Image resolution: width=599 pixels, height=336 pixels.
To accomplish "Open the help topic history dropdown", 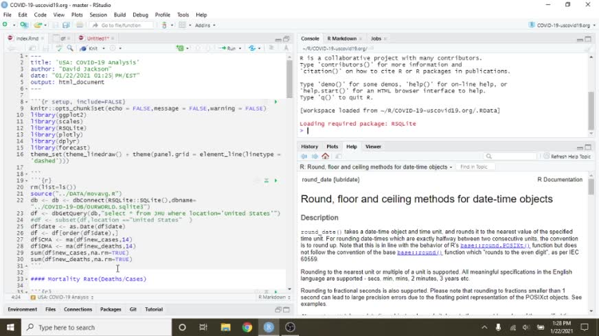I will pyautogui.click(x=451, y=167).
